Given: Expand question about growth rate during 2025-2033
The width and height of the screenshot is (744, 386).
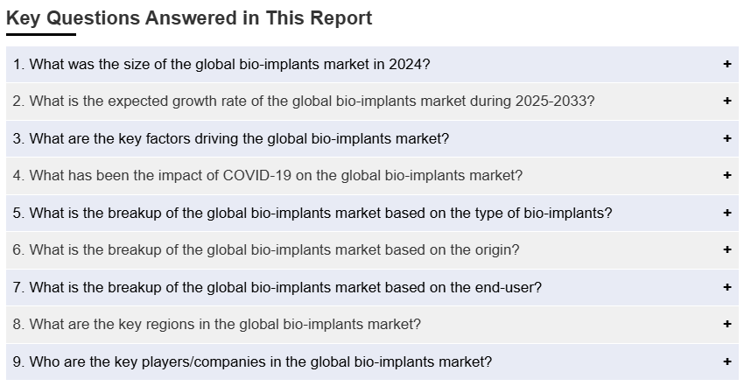Looking at the screenshot, I should 303,102.
